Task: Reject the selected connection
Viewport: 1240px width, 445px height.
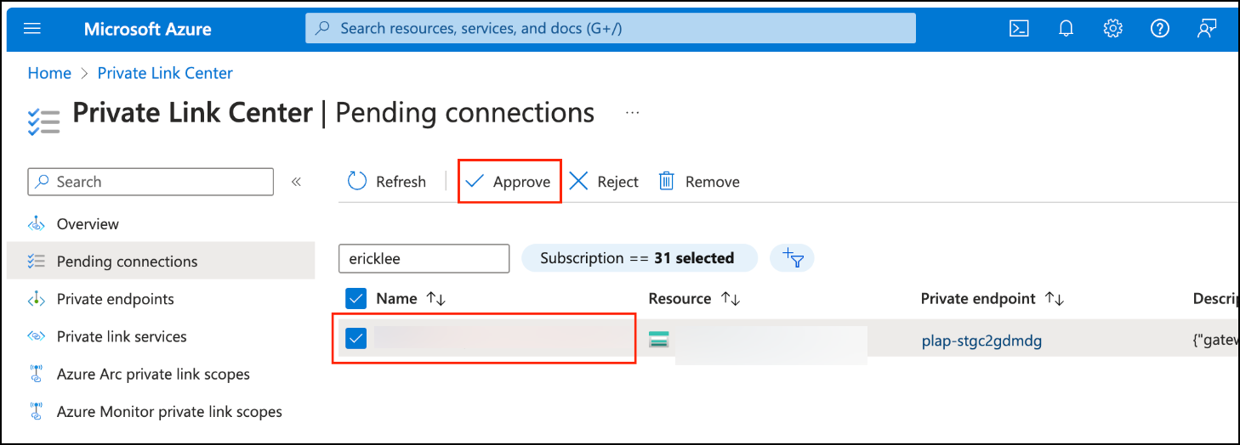Action: click(x=604, y=182)
